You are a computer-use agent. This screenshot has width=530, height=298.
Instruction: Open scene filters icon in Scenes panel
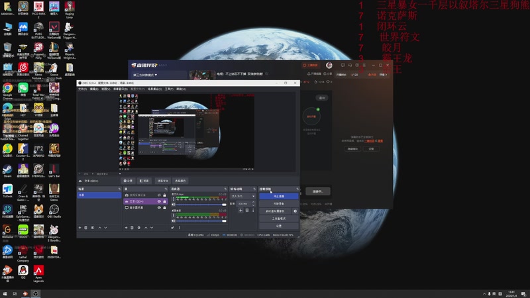pos(93,228)
